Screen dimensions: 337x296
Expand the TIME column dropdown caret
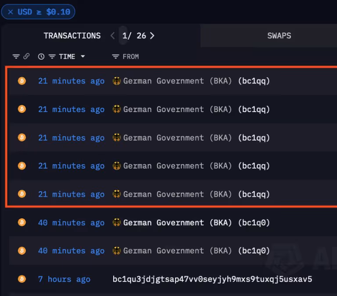point(83,57)
